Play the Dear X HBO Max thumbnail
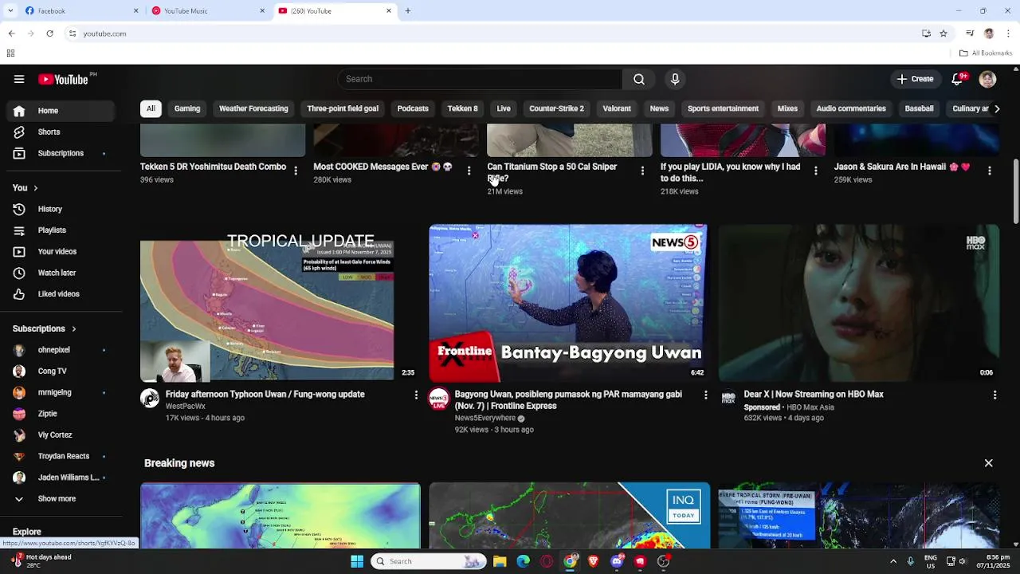The image size is (1020, 574). point(858,304)
